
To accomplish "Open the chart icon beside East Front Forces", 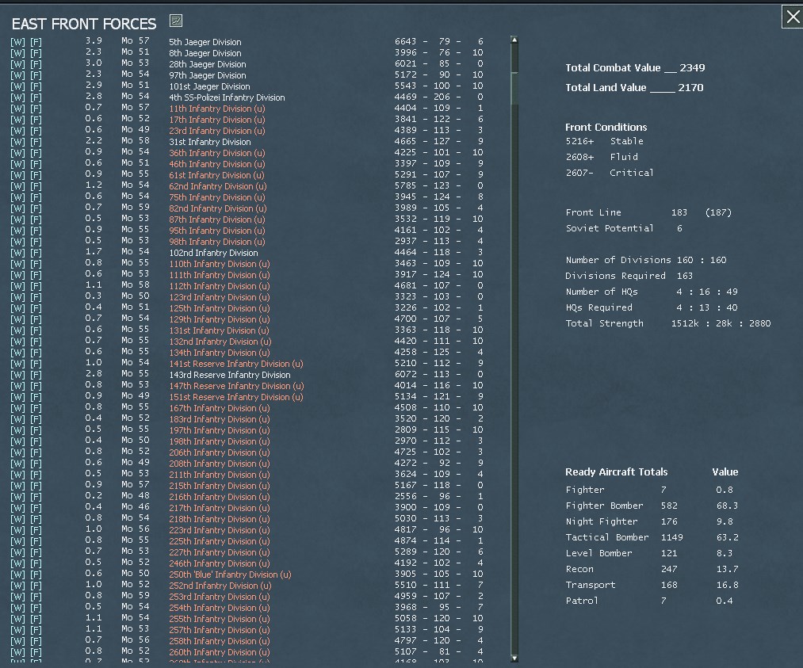I will click(x=176, y=21).
